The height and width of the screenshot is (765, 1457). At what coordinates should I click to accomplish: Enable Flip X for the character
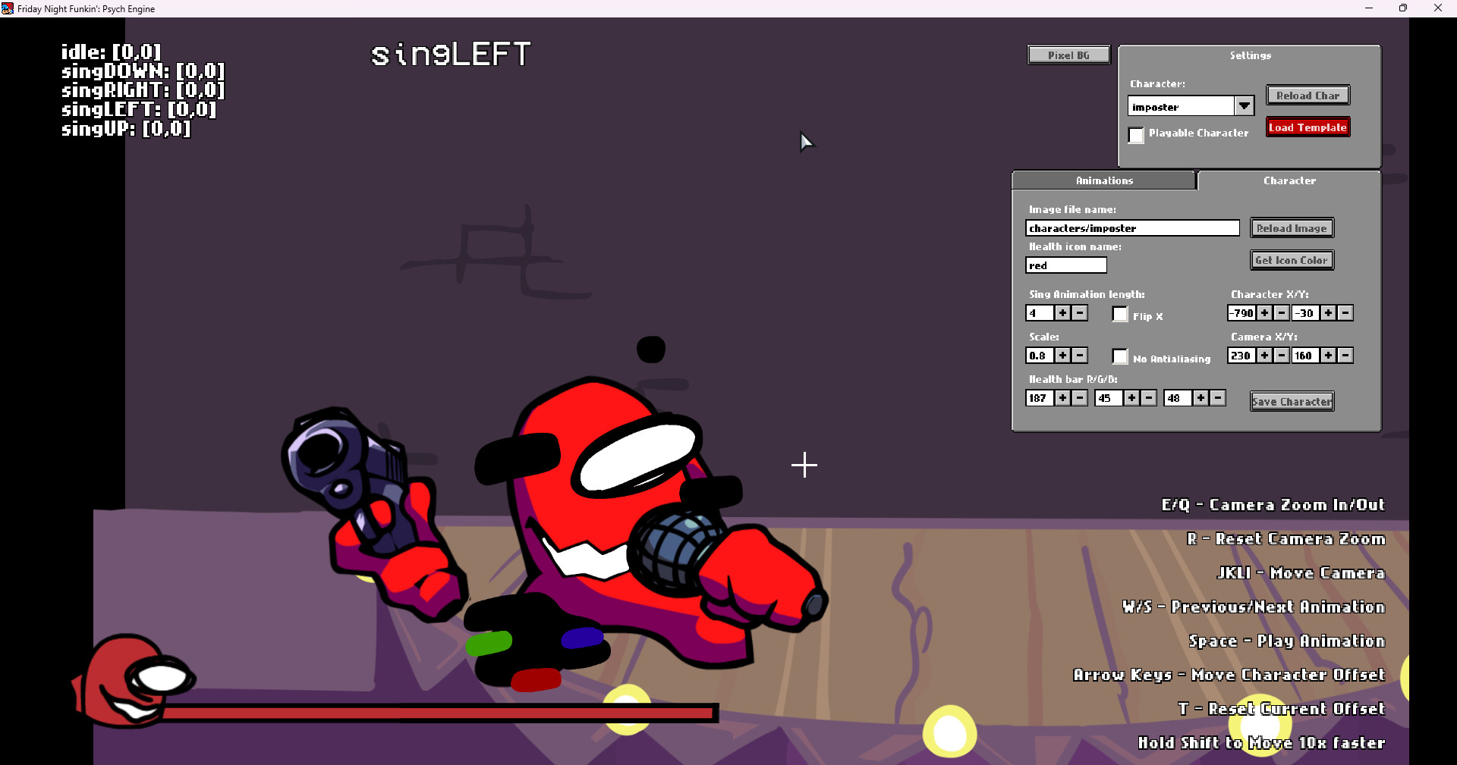point(1119,314)
